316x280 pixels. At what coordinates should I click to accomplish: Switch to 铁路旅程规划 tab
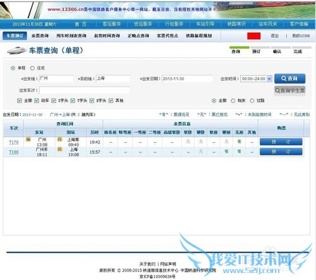coord(199,36)
